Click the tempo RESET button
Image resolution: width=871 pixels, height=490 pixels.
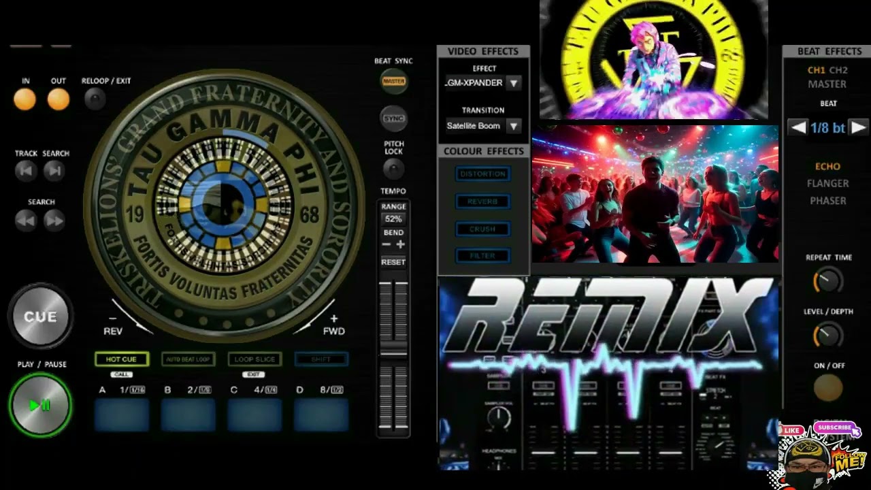point(393,262)
